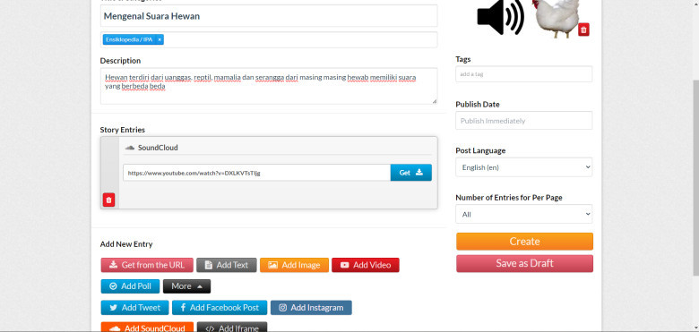
Task: Add a Video entry
Action: (x=366, y=265)
